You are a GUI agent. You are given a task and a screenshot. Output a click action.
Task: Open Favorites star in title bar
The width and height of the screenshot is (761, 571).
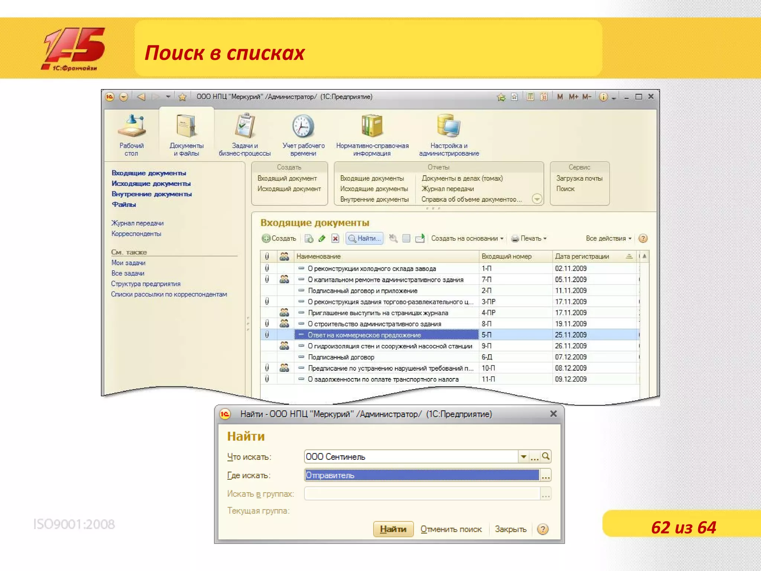click(182, 97)
